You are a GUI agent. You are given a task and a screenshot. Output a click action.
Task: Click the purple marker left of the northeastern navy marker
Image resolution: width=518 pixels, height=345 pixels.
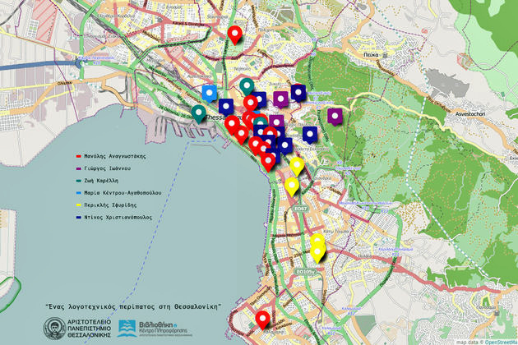(x=281, y=99)
